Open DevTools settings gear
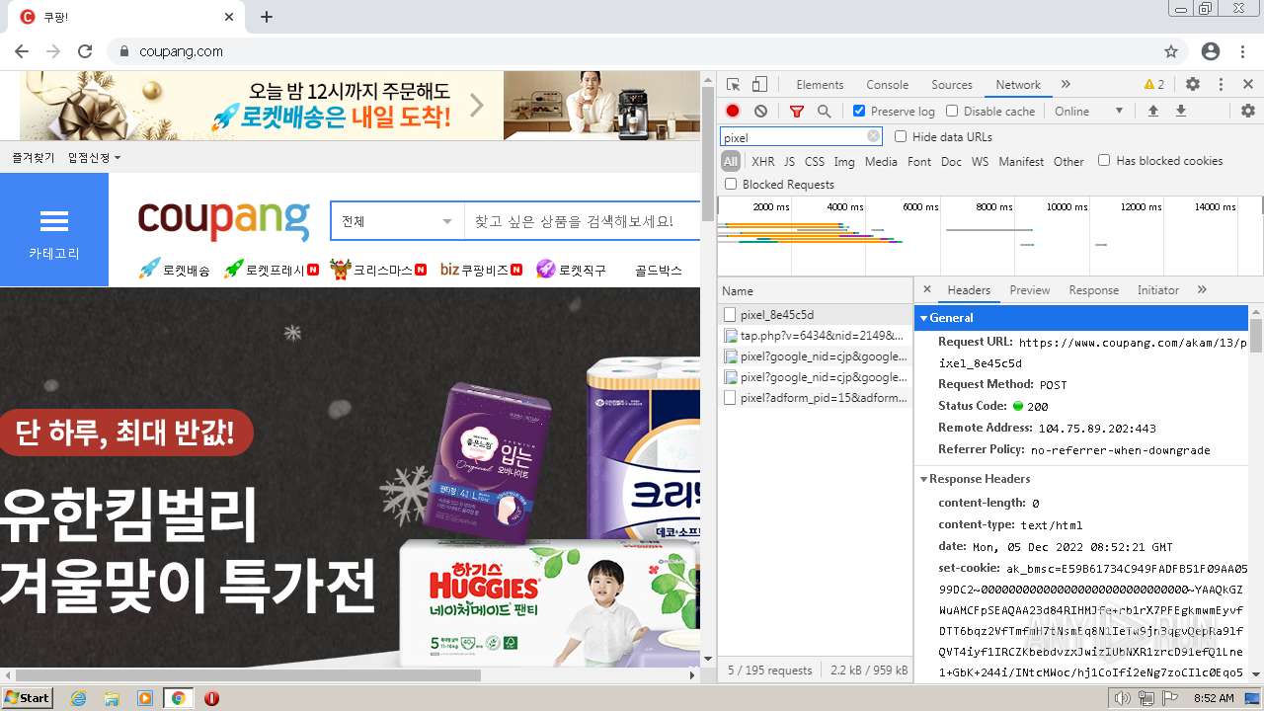The height and width of the screenshot is (711, 1264). click(1193, 85)
